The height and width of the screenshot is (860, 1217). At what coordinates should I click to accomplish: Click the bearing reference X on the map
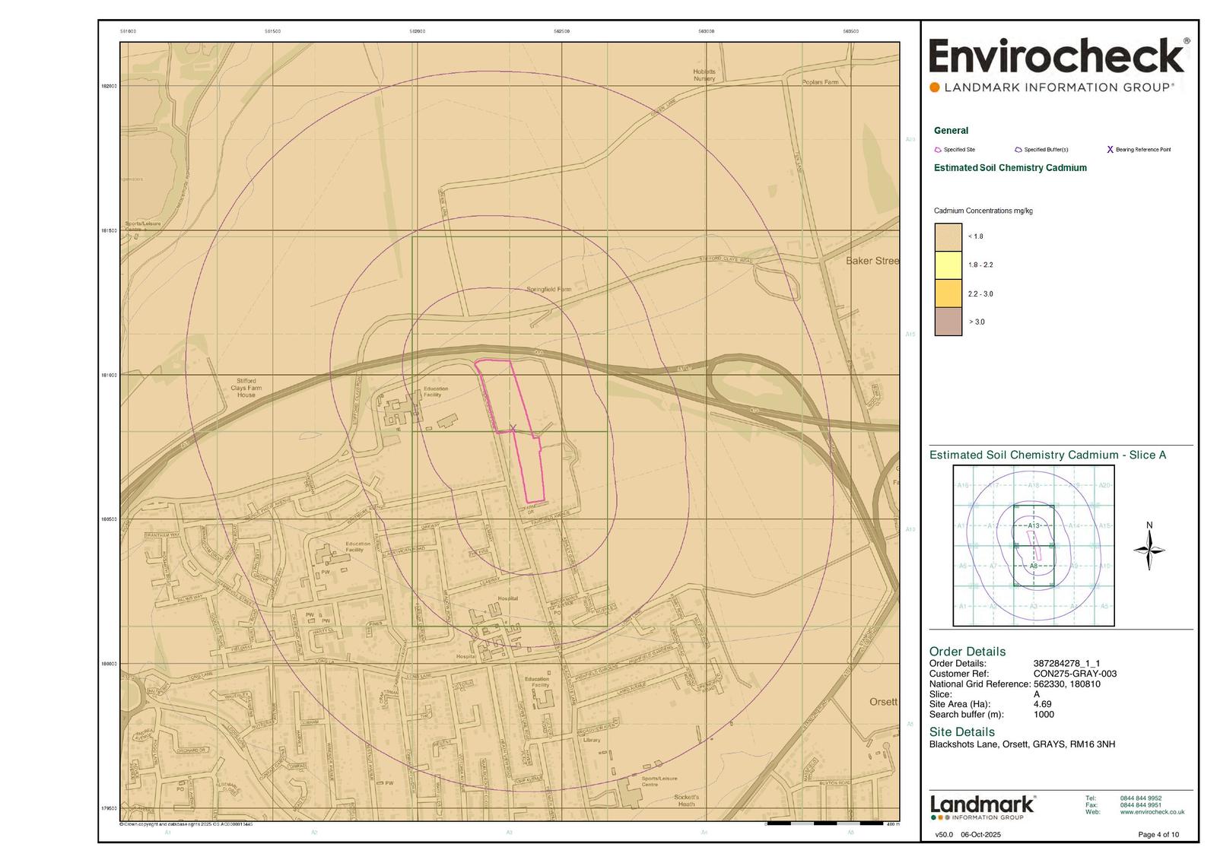513,429
